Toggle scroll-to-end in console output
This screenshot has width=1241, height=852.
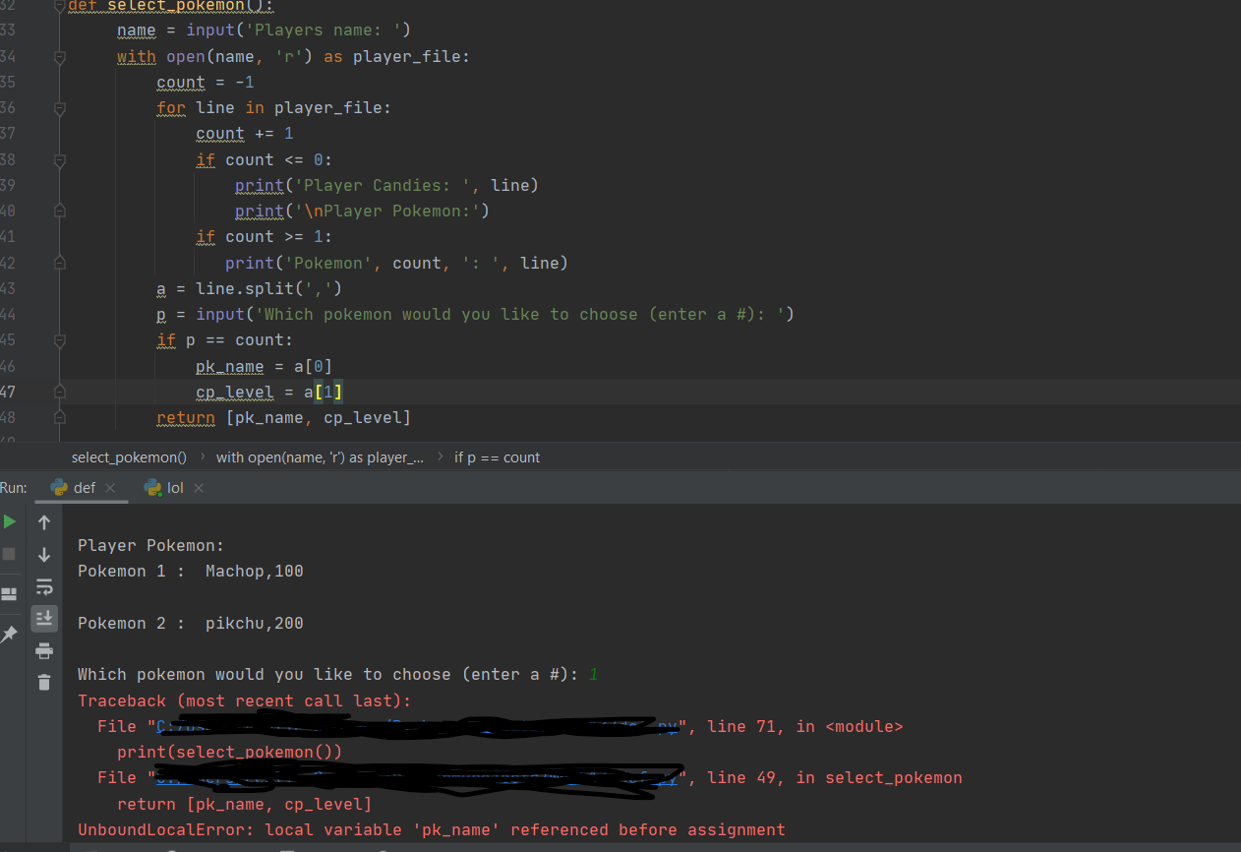pos(44,618)
